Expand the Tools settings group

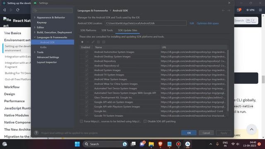(x=35, y=52)
